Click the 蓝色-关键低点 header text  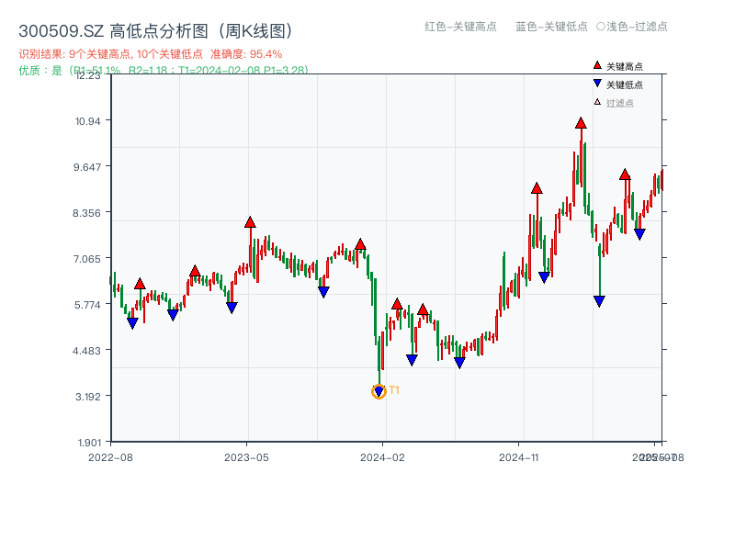551,27
